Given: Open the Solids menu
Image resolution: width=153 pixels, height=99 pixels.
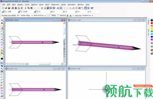Looking at the screenshot, I should pos(64,5).
